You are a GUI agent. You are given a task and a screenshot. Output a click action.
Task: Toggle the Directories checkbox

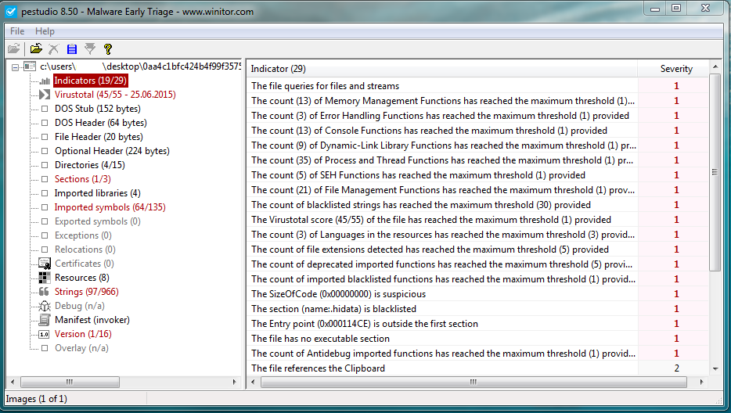(45, 165)
